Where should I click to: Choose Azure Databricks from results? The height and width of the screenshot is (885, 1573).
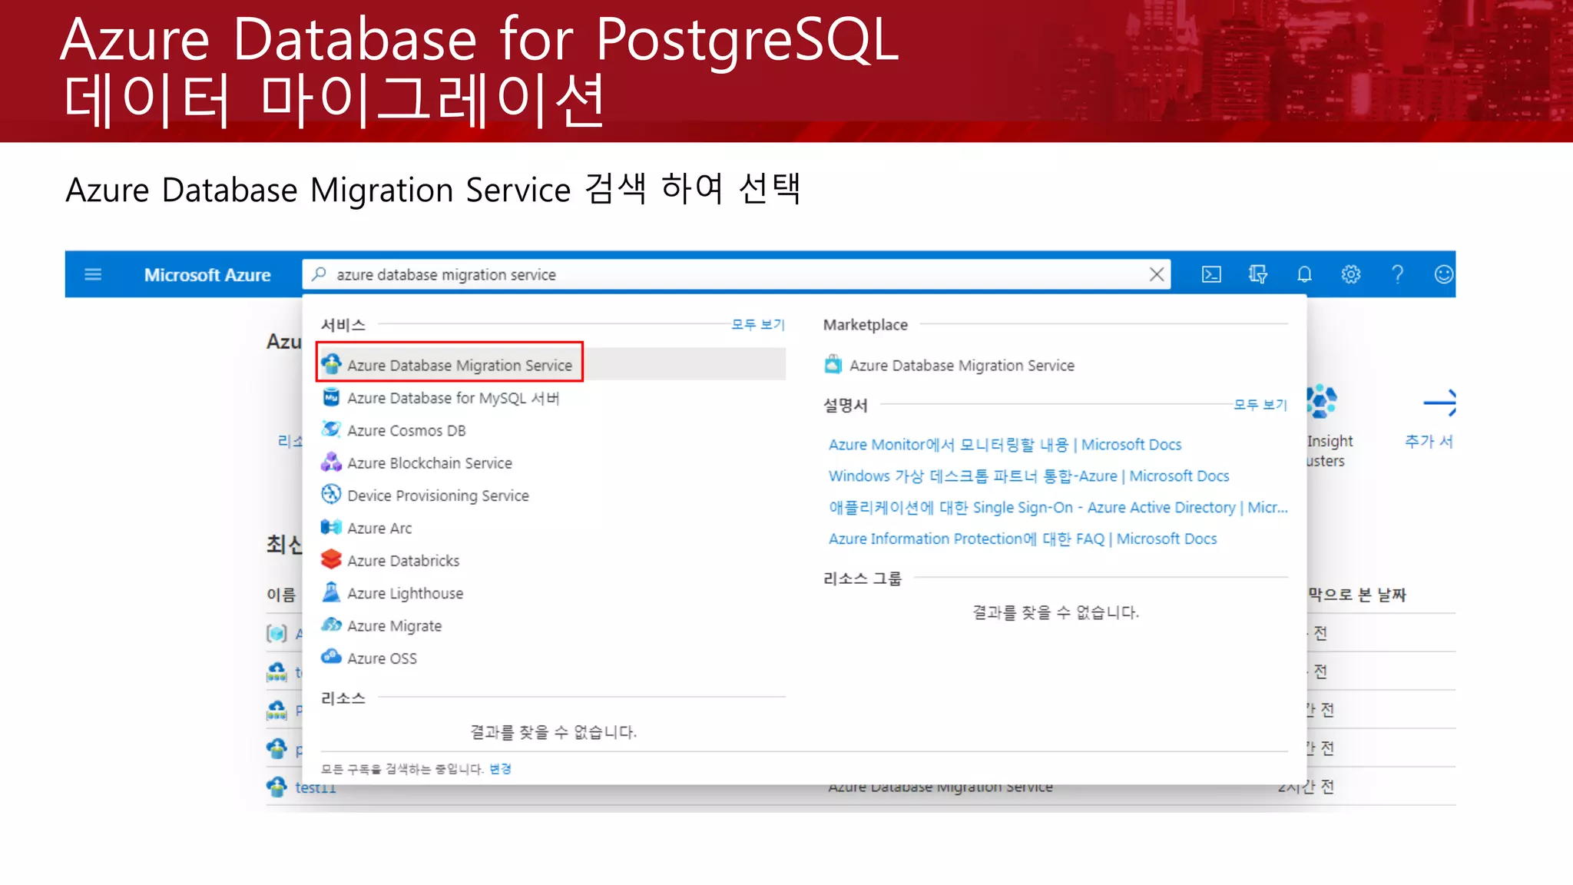pyautogui.click(x=403, y=561)
